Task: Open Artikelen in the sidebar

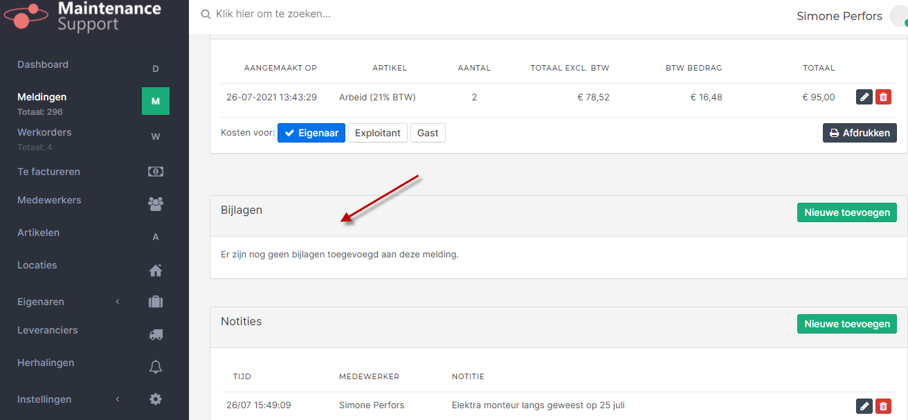Action: tap(38, 232)
